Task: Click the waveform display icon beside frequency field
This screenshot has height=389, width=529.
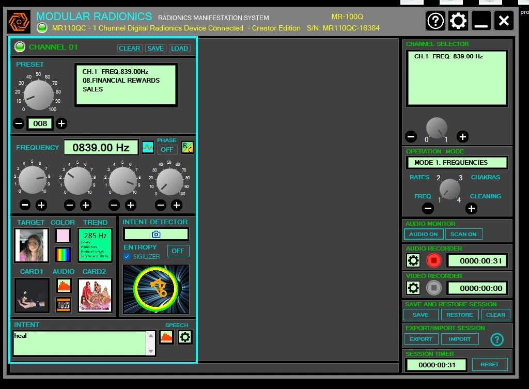Action: (x=148, y=147)
